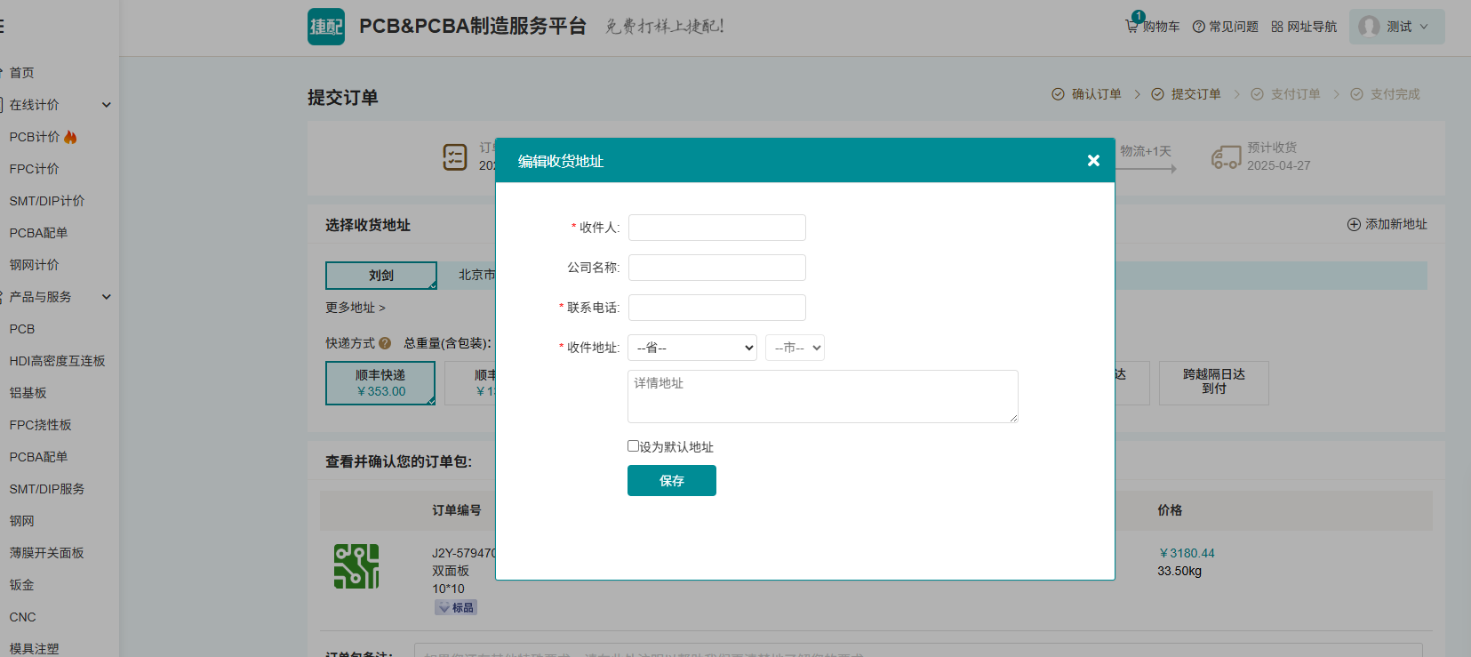Open the 市 city dropdown
This screenshot has width=1471, height=657.
795,348
